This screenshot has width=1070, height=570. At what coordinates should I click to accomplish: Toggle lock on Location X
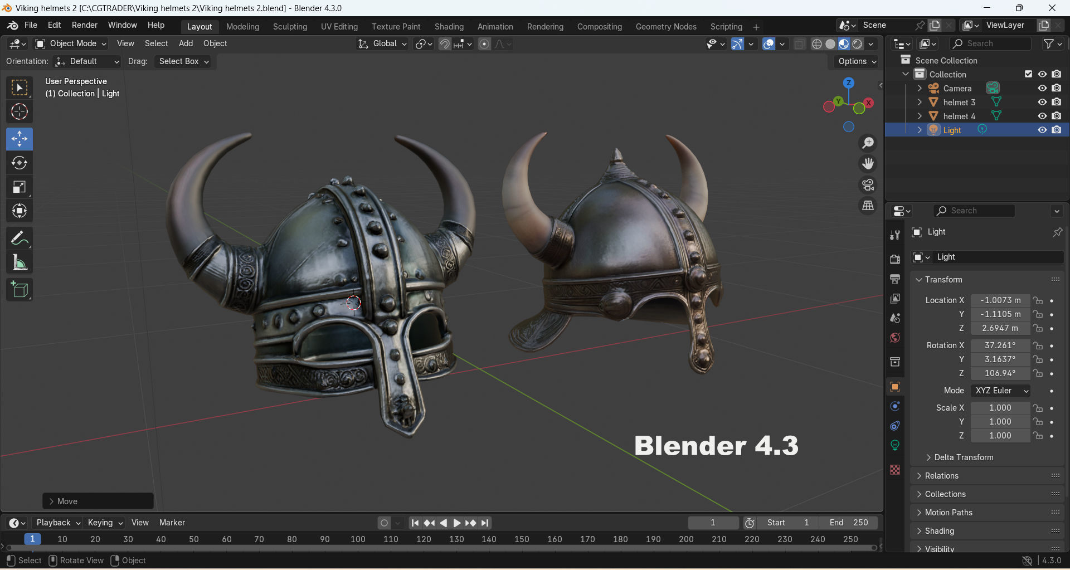click(1038, 300)
